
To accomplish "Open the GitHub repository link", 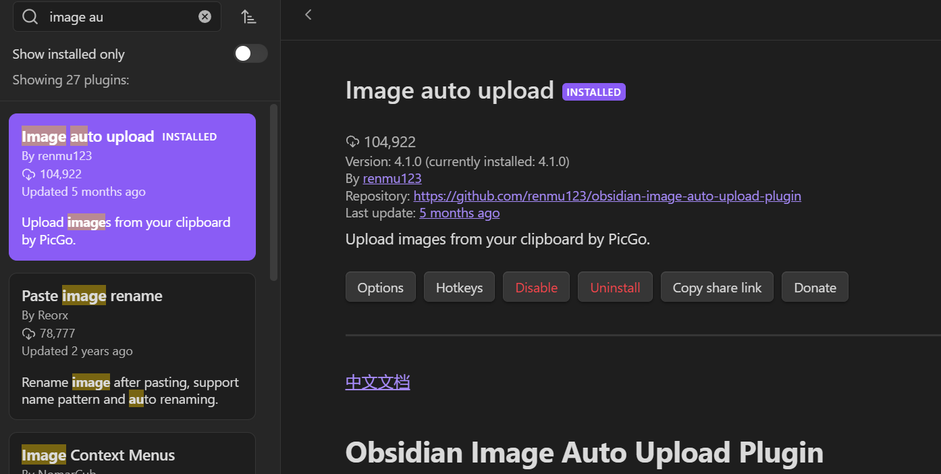I will pyautogui.click(x=607, y=196).
